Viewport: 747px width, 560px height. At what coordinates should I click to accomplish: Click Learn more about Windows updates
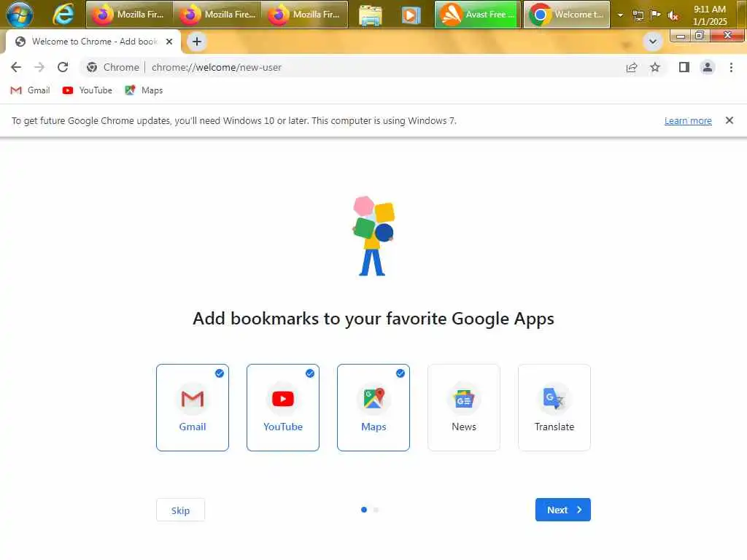[x=688, y=121]
